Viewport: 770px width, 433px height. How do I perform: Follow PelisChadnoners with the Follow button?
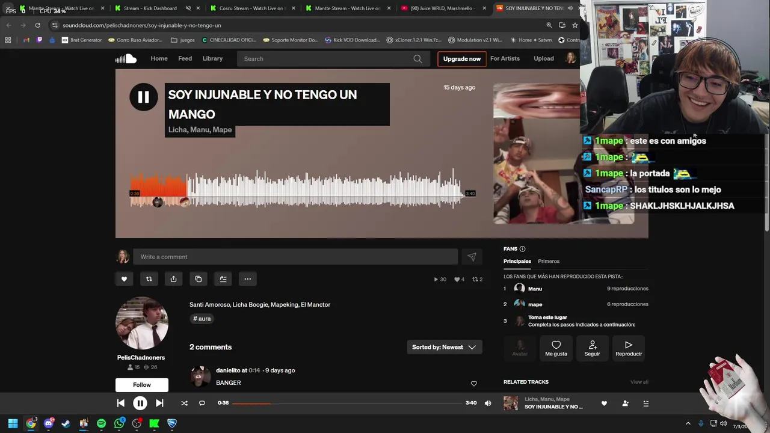(142, 385)
